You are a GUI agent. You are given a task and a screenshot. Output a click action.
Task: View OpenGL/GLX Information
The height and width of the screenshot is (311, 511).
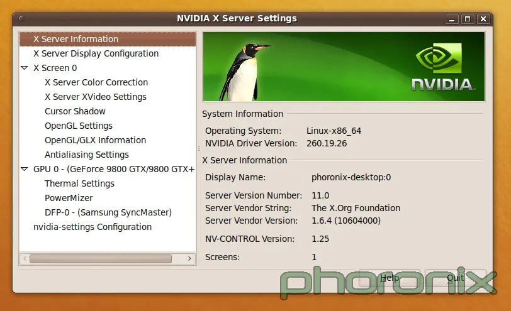coord(95,140)
